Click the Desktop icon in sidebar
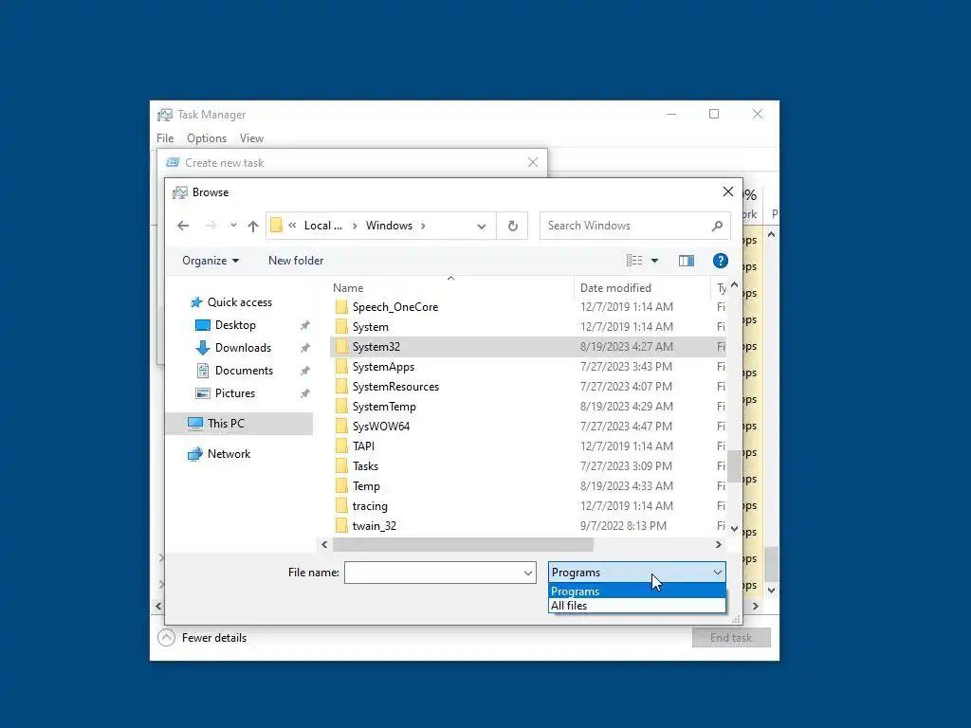This screenshot has height=728, width=971. [x=203, y=325]
